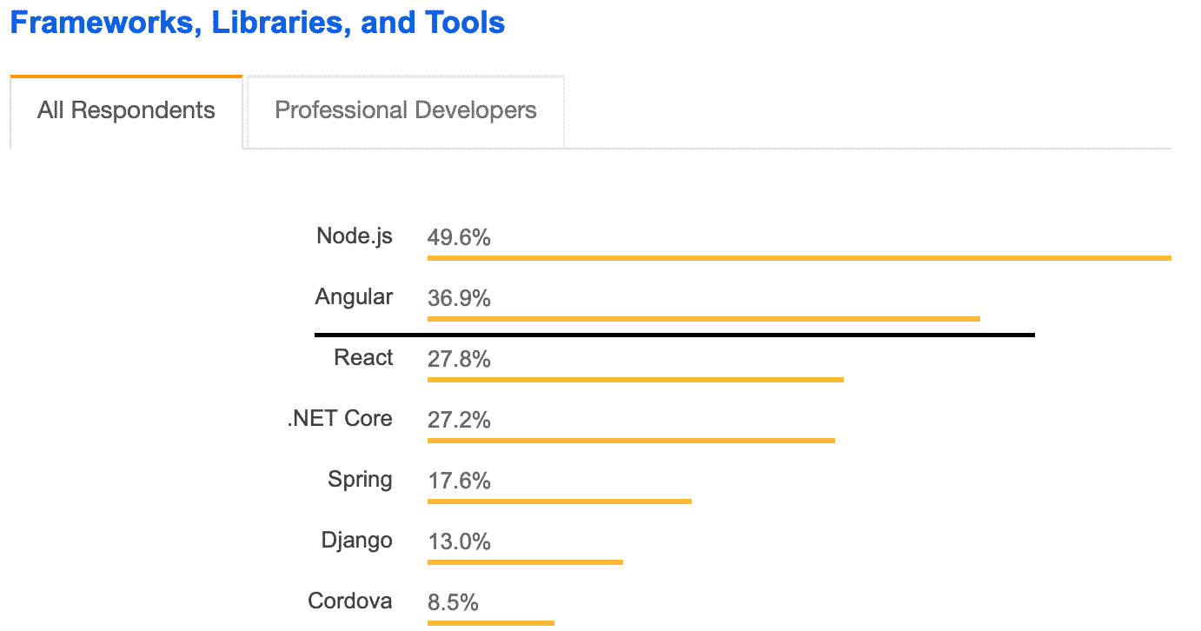Click the 36.9% Angular percentage
Image resolution: width=1201 pixels, height=631 pixels.
pos(459,298)
